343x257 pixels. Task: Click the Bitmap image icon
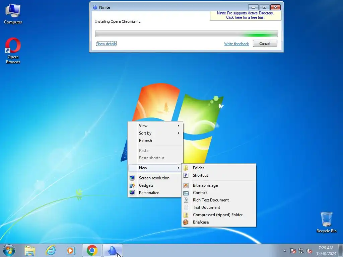click(186, 185)
